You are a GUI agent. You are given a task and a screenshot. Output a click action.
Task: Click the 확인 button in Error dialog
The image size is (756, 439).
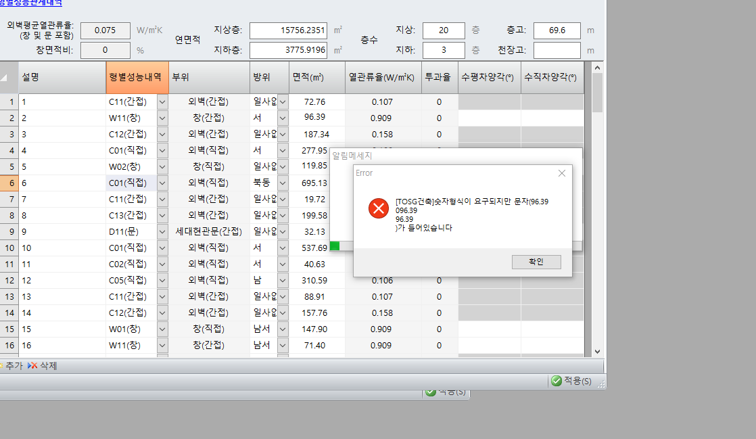(536, 262)
